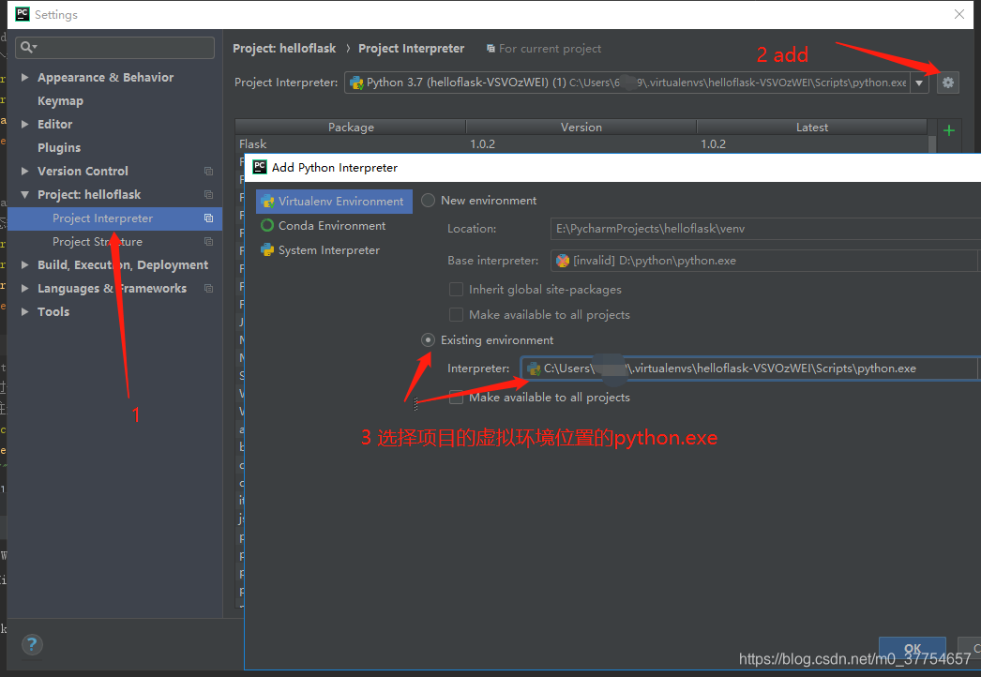Viewport: 981px width, 677px height.
Task: Expand the Editor section
Action: (x=25, y=124)
